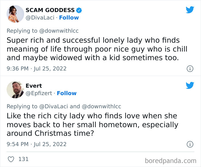This screenshot has height=167, width=201.
Task: Follow the @DivaLaci account
Action: (69, 18)
